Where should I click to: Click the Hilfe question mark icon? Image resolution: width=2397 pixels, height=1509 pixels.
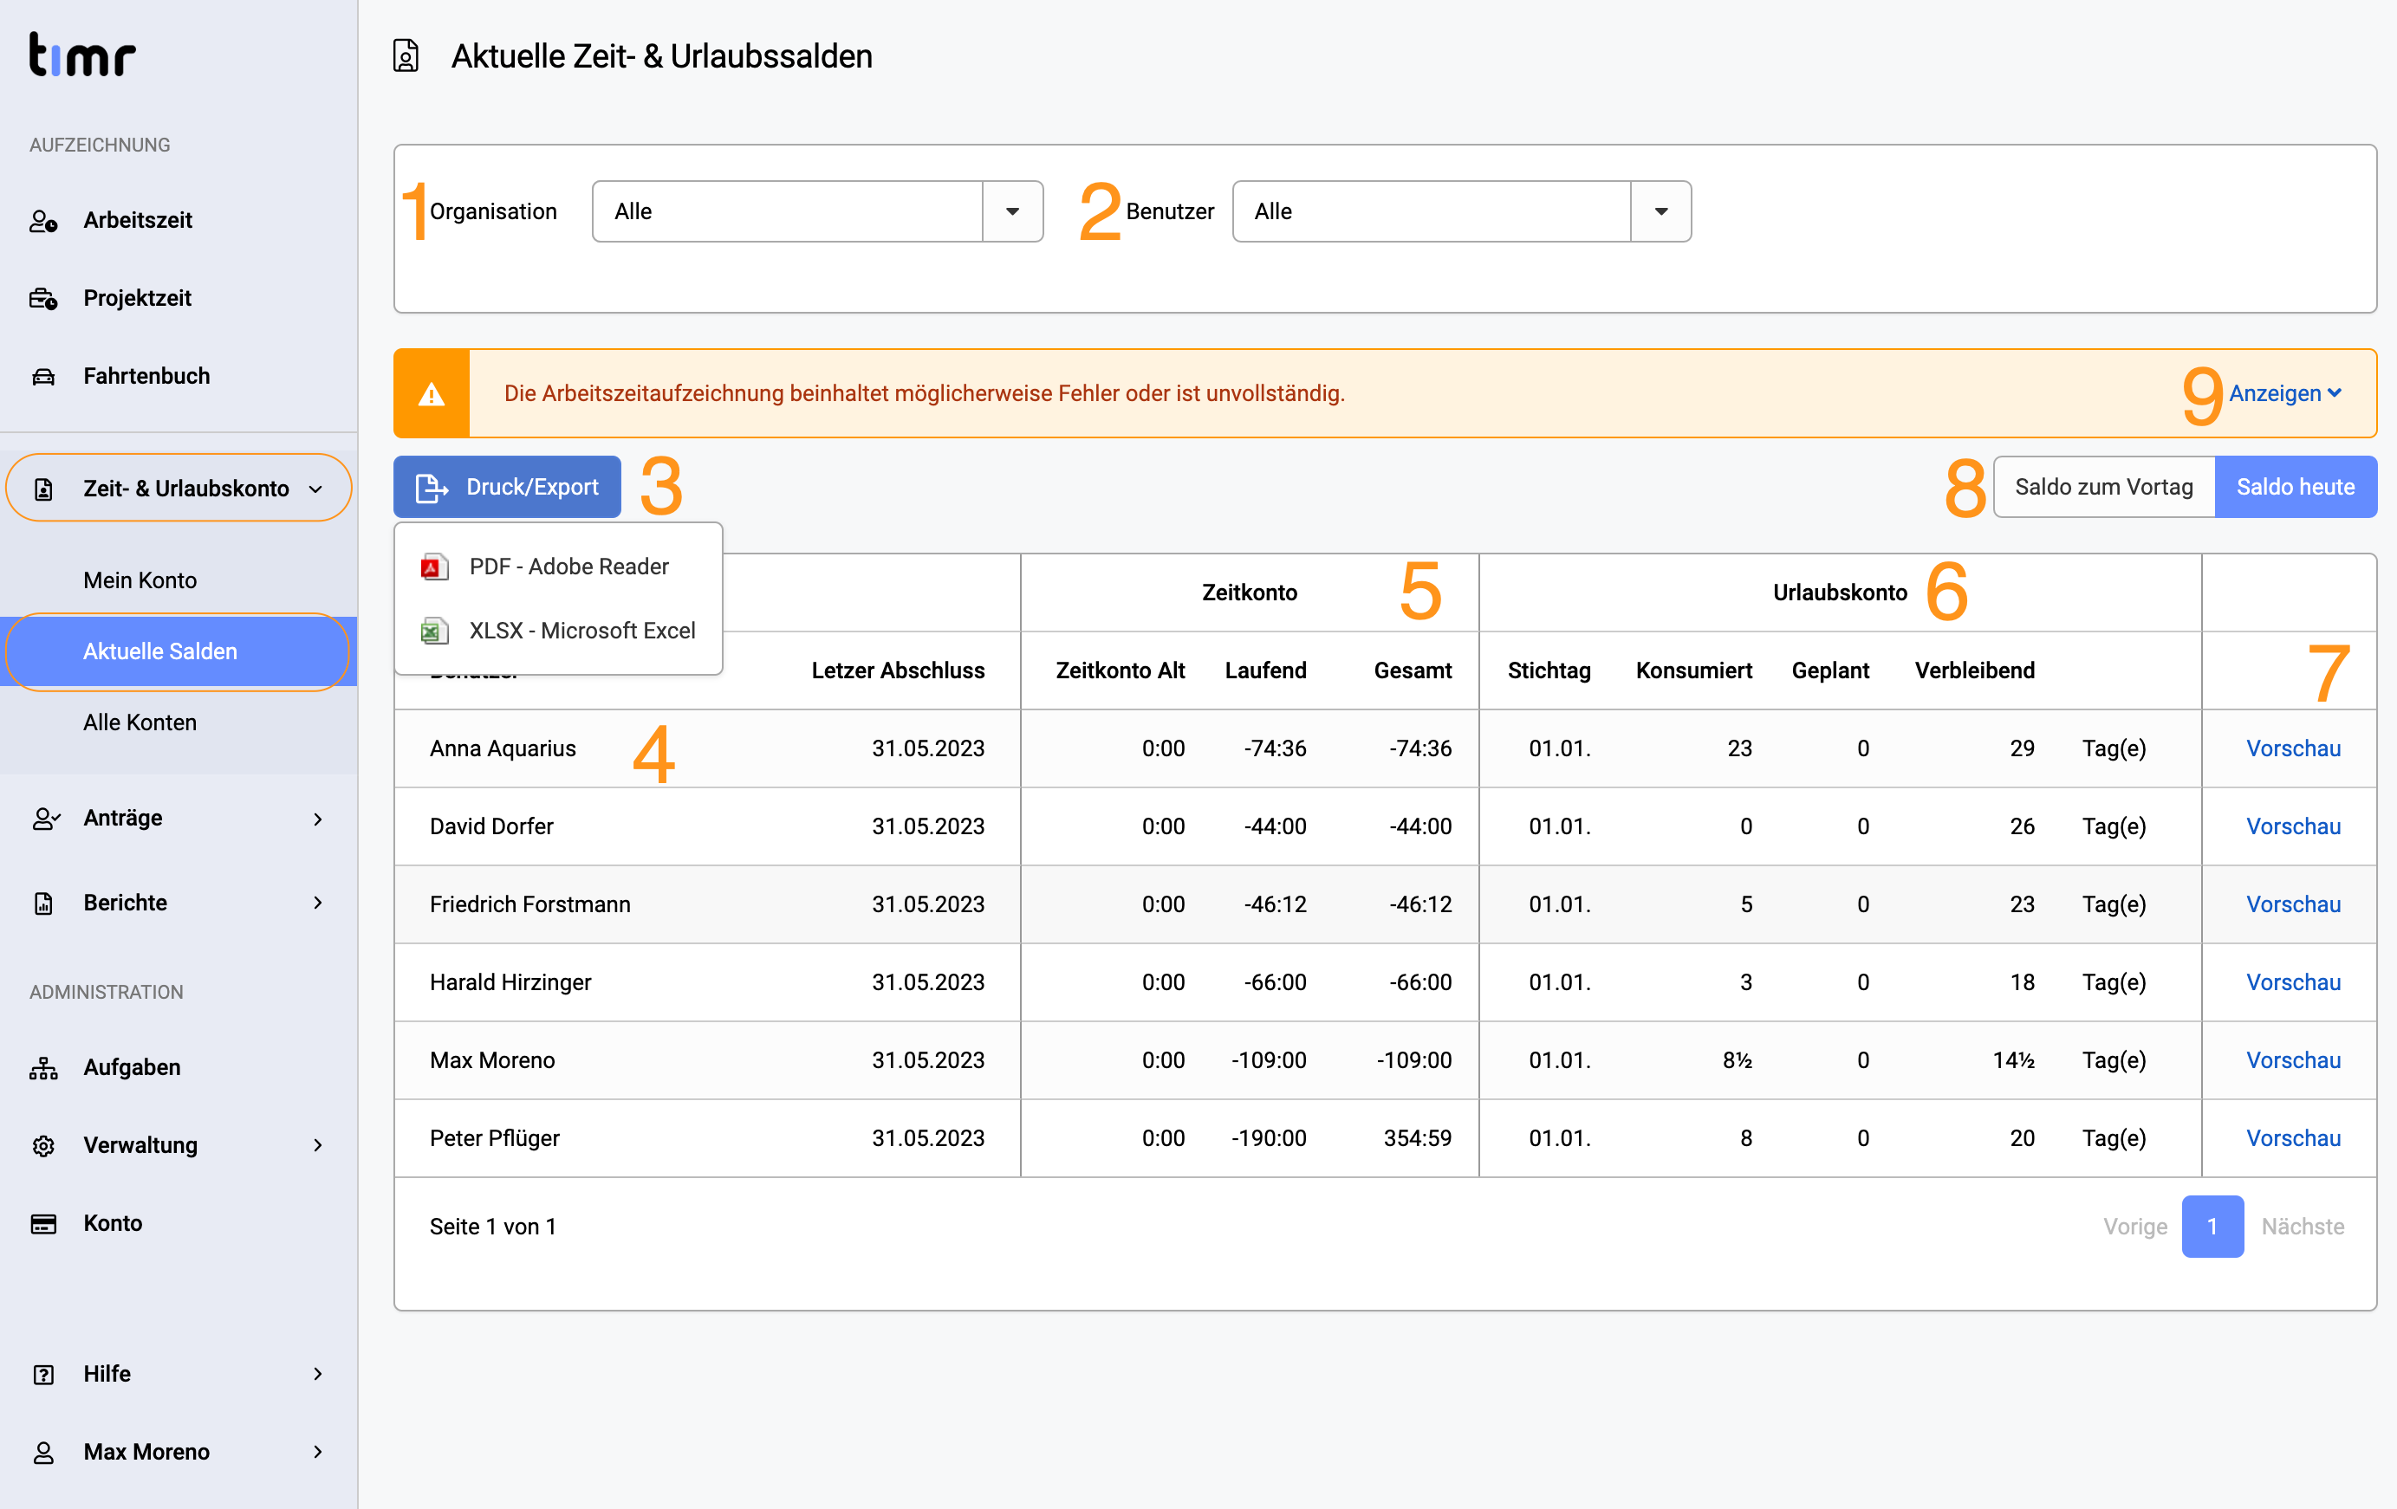coord(42,1374)
